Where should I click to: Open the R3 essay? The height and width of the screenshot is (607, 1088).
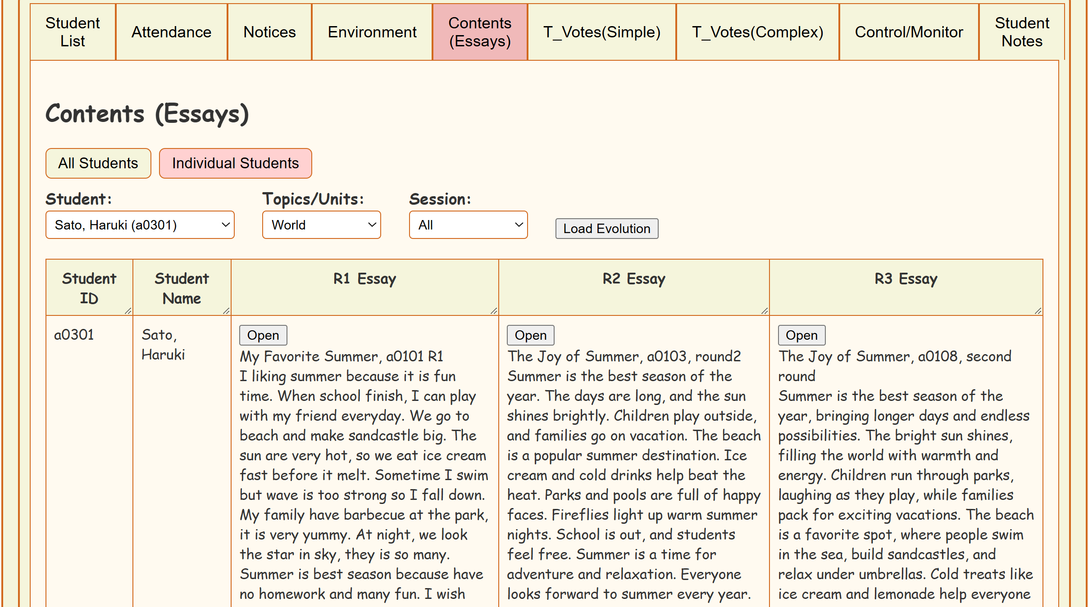coord(801,335)
